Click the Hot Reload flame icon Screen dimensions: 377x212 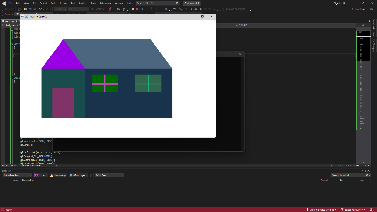pos(111,10)
